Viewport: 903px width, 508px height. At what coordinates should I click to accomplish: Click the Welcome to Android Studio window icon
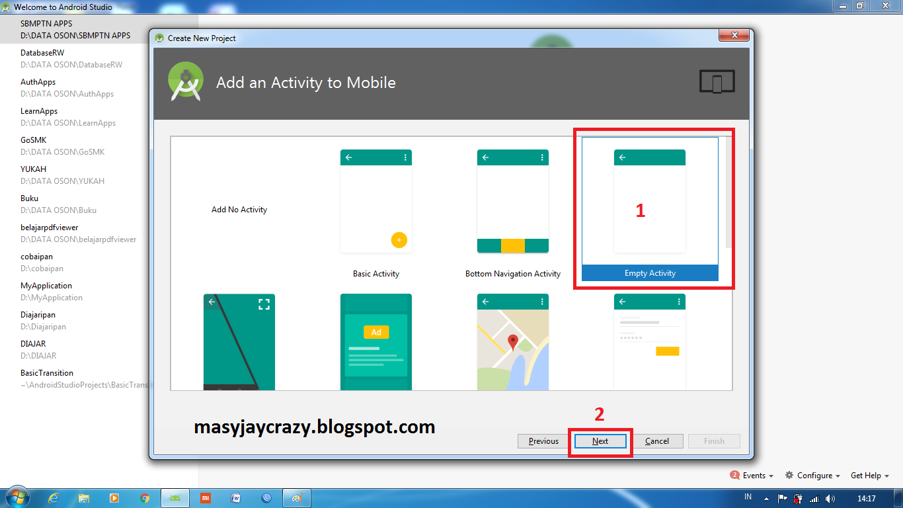[x=6, y=7]
